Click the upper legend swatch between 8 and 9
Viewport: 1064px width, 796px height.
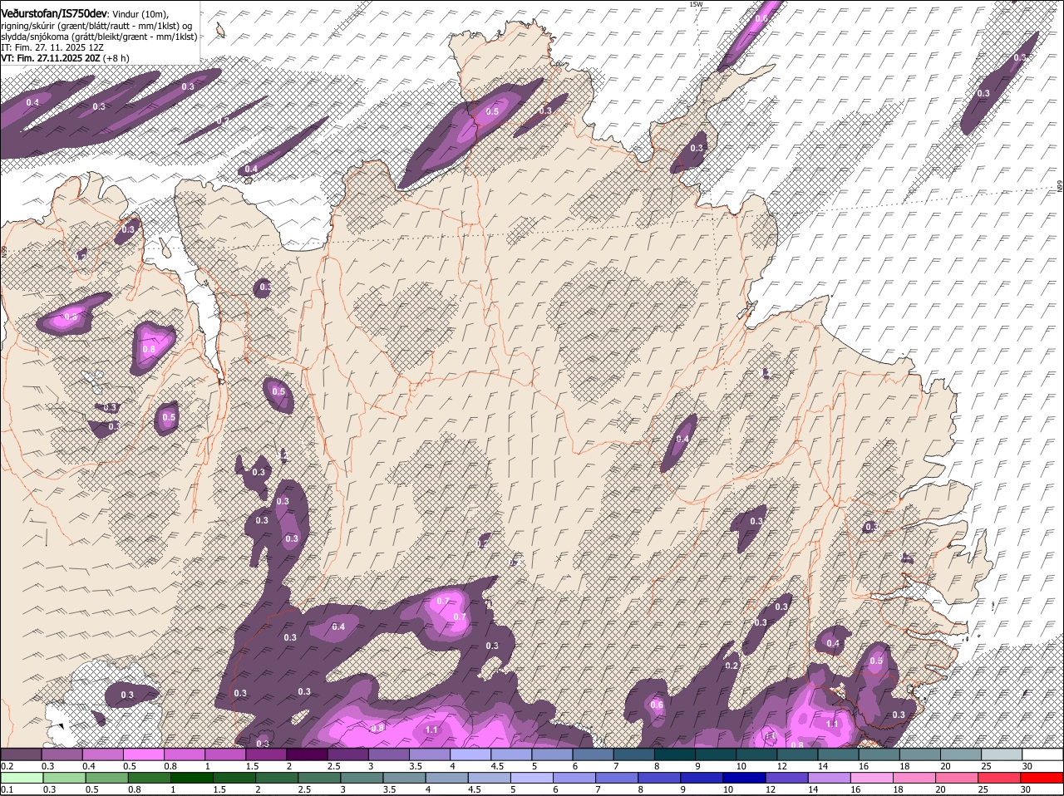tap(675, 754)
